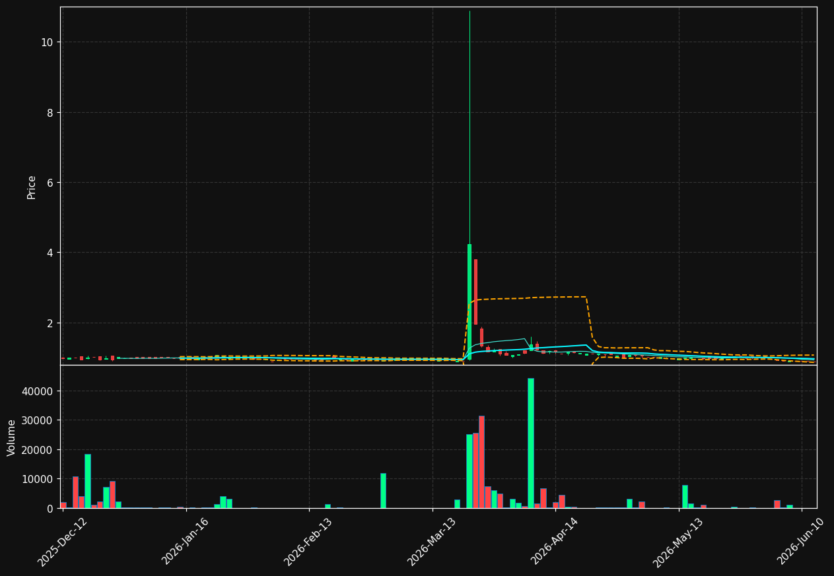Select the price tick label 2

[x=50, y=323]
